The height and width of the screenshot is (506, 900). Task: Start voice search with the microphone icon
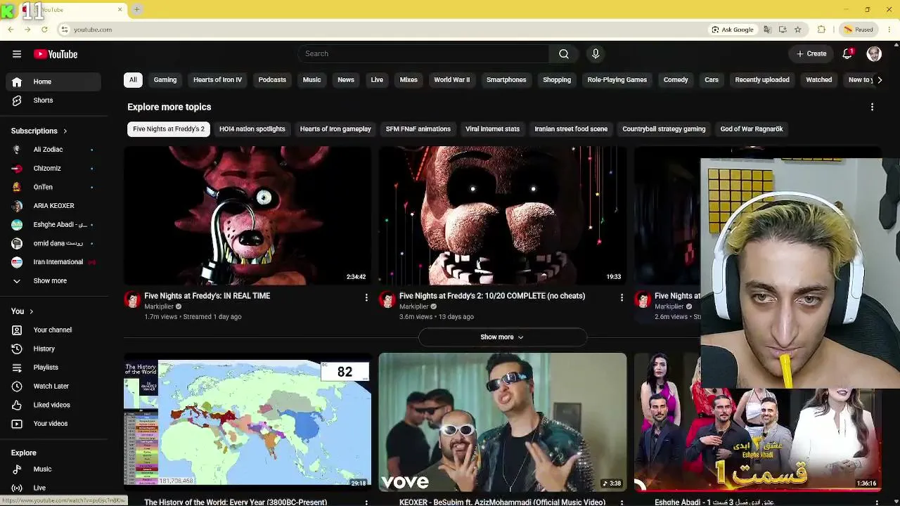596,54
